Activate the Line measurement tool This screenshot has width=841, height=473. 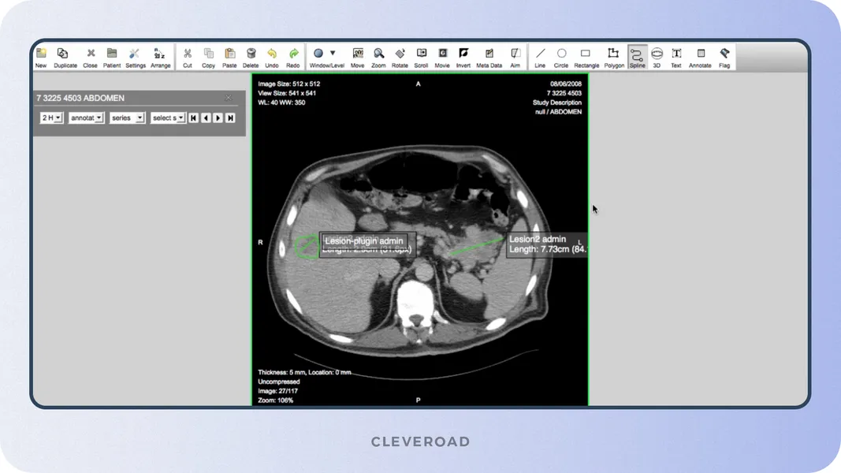[540, 55]
